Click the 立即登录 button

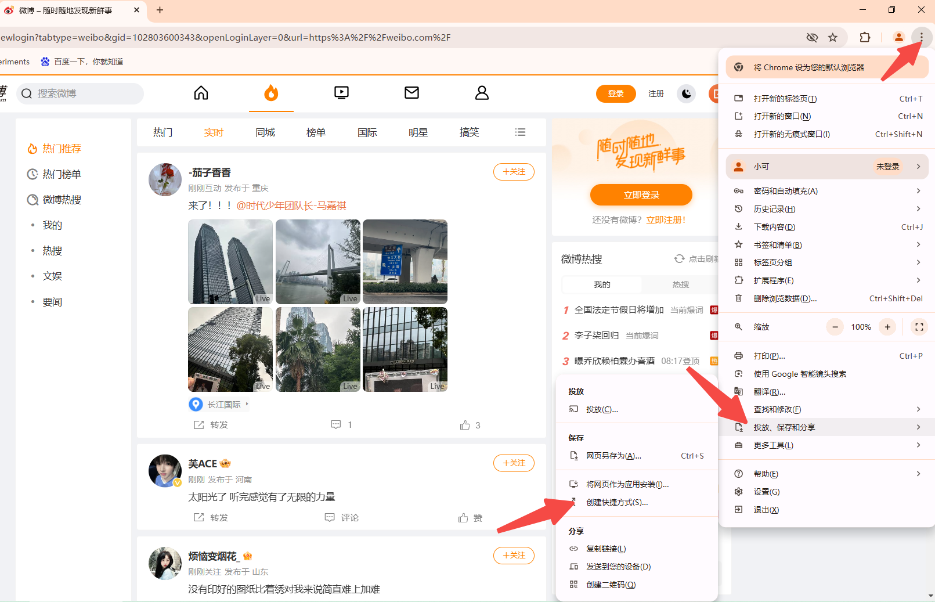(641, 194)
